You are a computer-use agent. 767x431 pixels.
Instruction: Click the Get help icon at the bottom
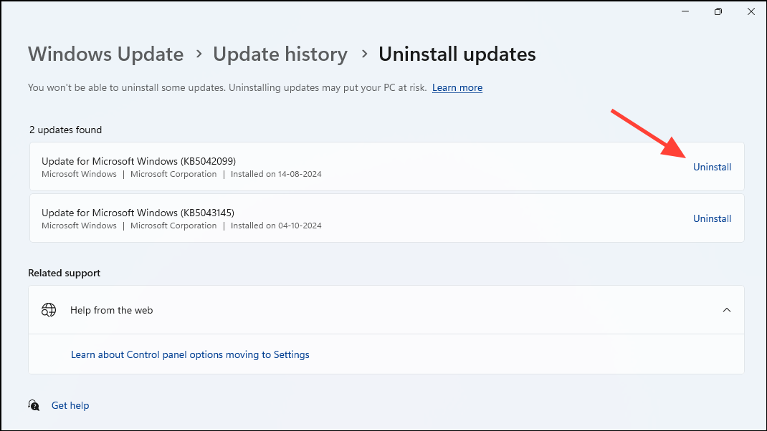[x=34, y=405]
